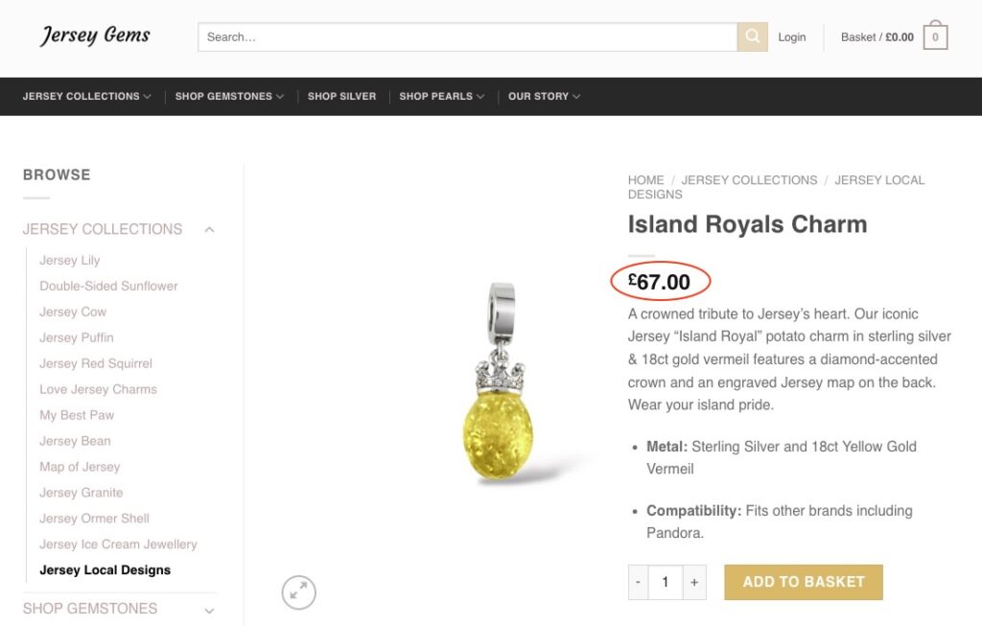
Task: Open the Our Story dropdown menu
Action: [x=544, y=96]
